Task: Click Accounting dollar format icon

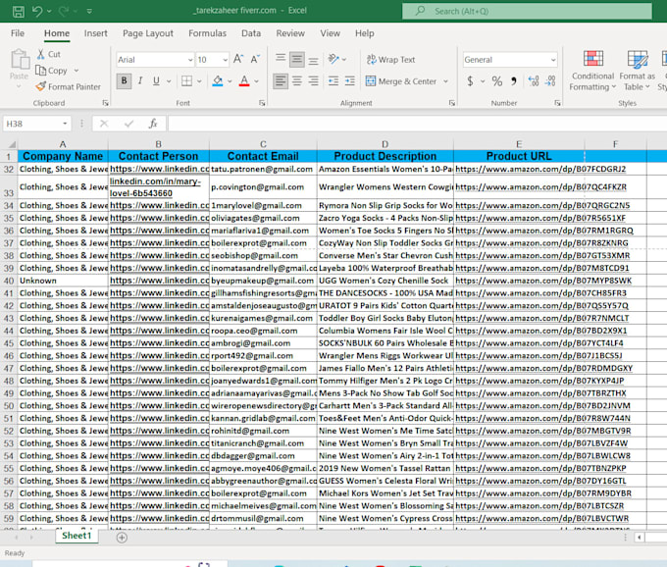Action: point(470,80)
